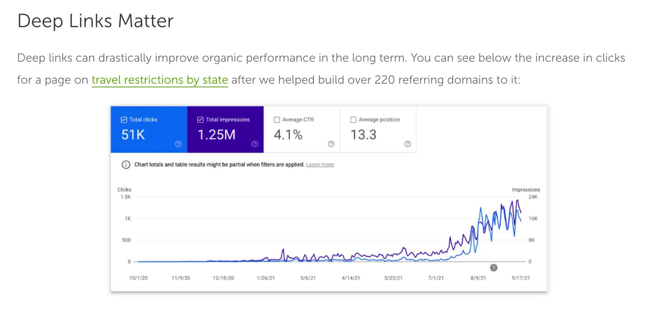Viewport: 655px width, 317px height.
Task: Open the travel restrictions by state link
Action: coord(160,80)
